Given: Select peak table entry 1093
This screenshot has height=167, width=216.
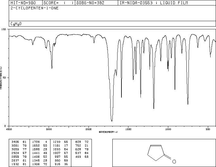Looking at the screenshot, I should pos(56,149).
